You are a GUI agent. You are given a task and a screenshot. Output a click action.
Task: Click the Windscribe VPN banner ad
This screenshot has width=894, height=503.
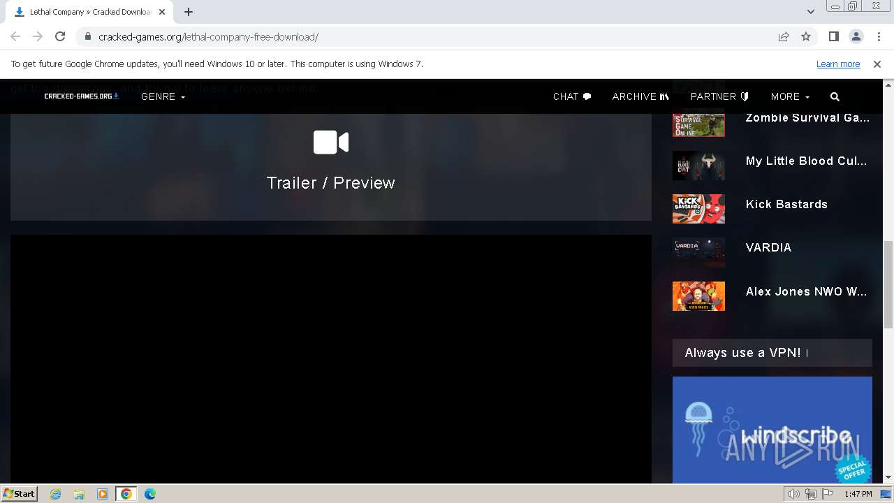pos(772,430)
